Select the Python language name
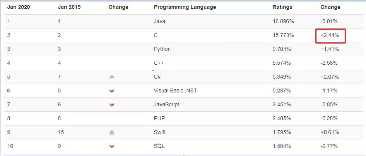This screenshot has width=366, height=156. coord(162,49)
